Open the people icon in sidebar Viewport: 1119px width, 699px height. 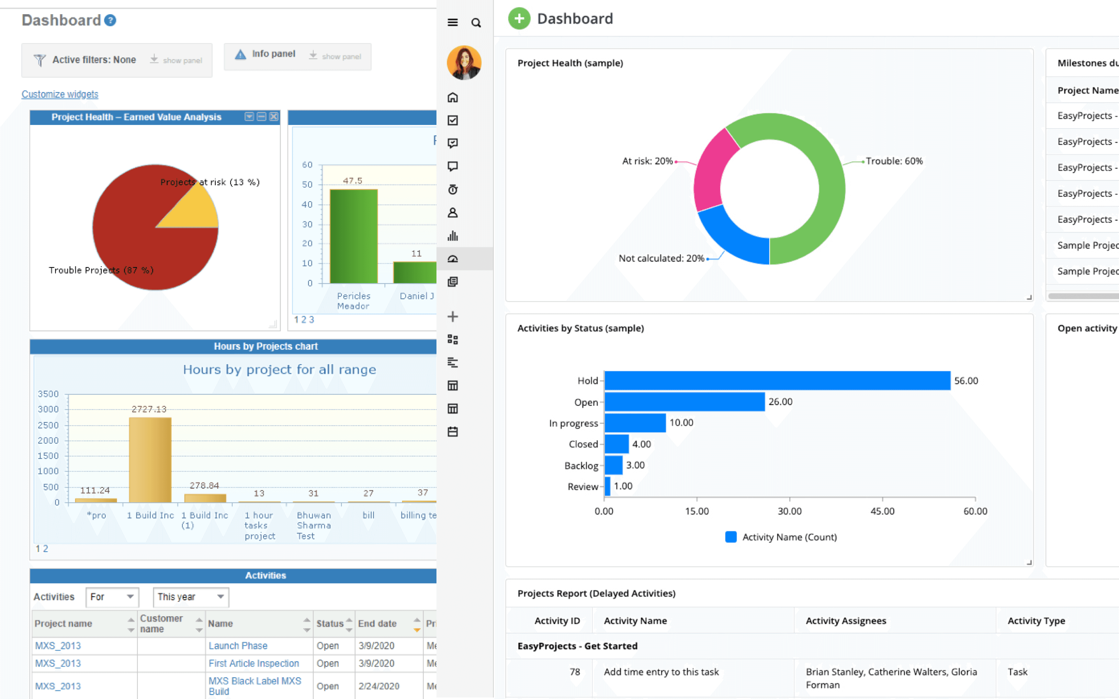click(x=453, y=213)
